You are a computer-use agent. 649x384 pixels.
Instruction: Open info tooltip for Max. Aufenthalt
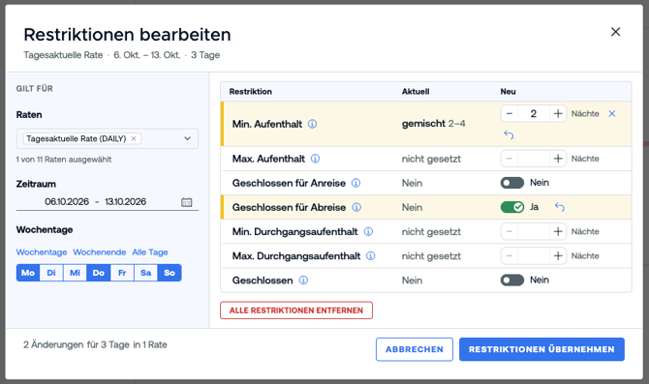pyautogui.click(x=315, y=159)
